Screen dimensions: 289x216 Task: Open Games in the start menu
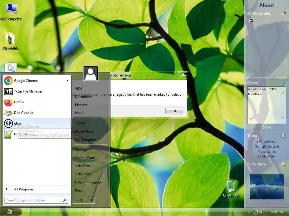pos(80,123)
